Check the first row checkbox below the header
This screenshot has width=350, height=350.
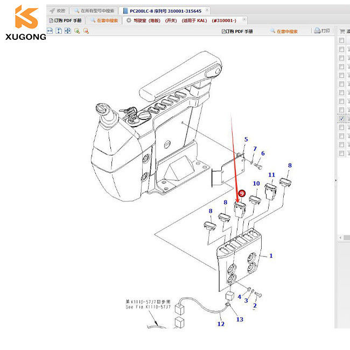(341, 50)
